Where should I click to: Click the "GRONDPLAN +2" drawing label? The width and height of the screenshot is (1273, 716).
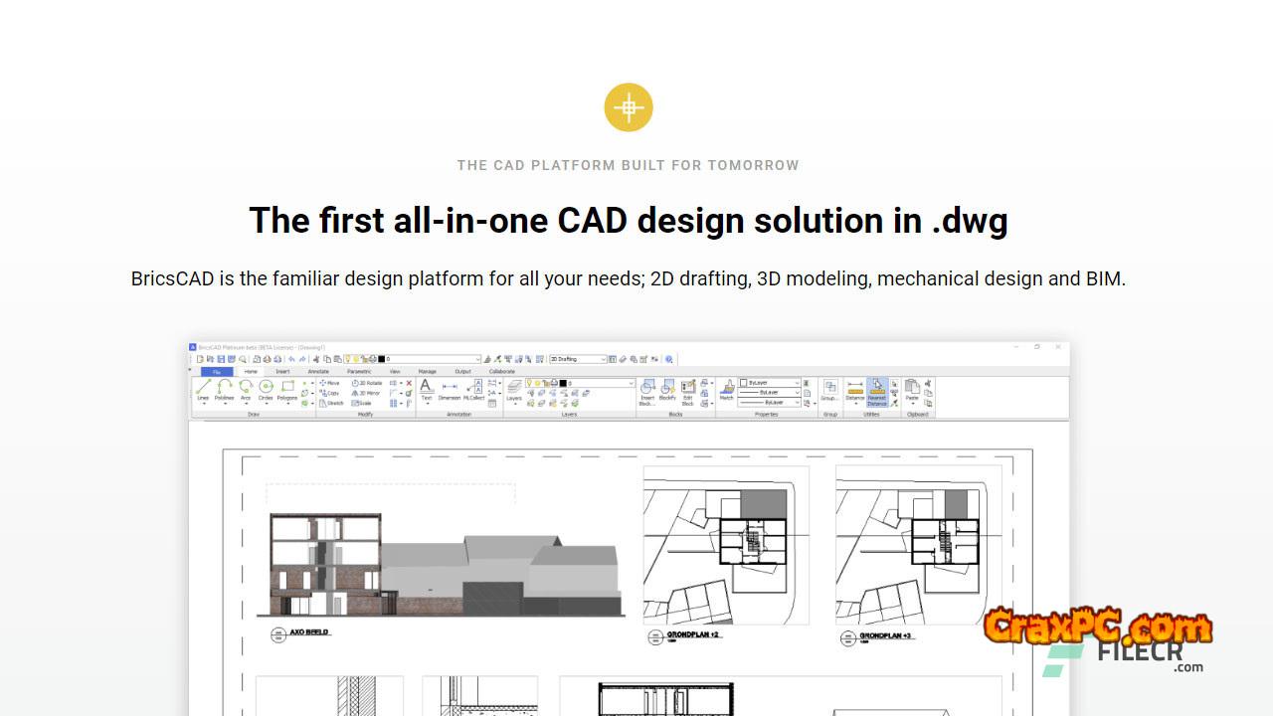693,634
